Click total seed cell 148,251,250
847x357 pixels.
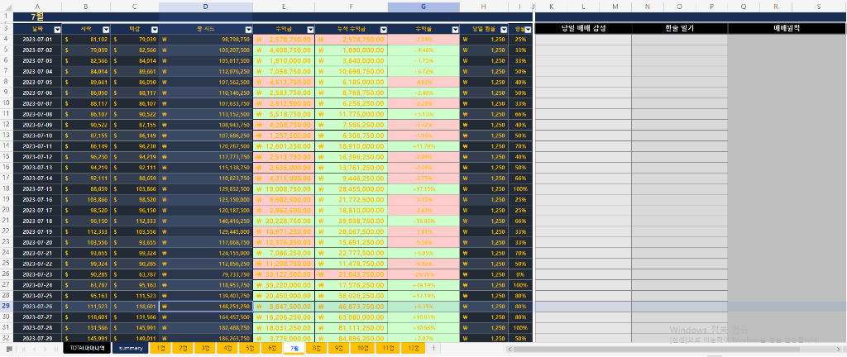coord(206,306)
